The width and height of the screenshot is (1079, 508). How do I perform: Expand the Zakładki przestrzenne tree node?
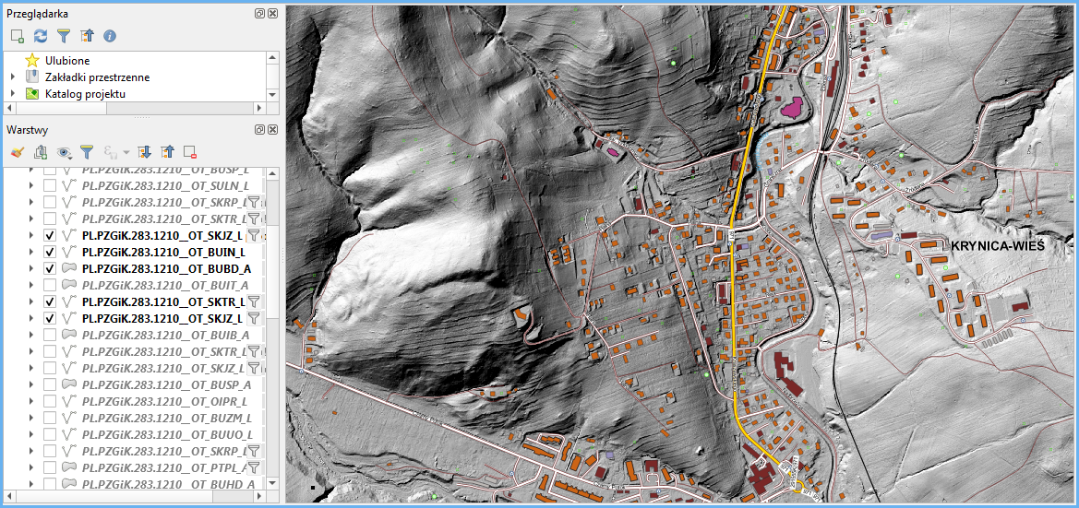click(x=13, y=77)
